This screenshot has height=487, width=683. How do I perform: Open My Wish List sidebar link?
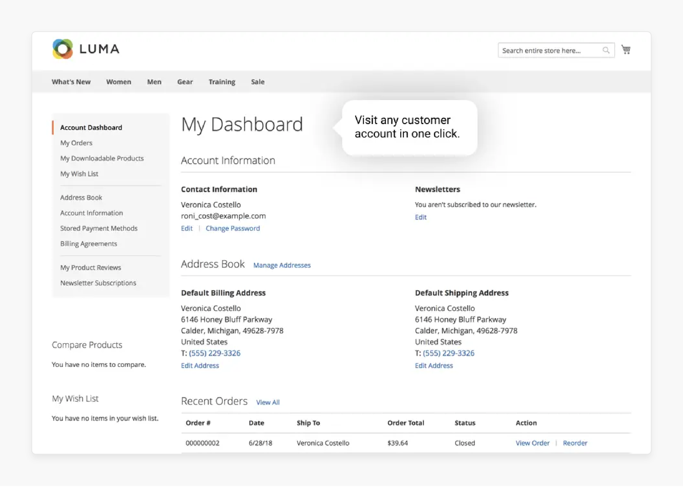[x=79, y=174]
